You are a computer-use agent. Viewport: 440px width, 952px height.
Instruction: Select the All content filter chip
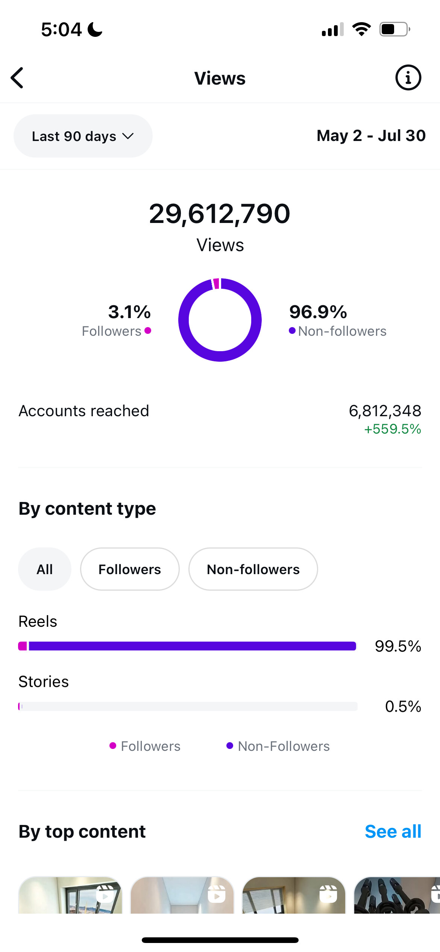pyautogui.click(x=45, y=569)
